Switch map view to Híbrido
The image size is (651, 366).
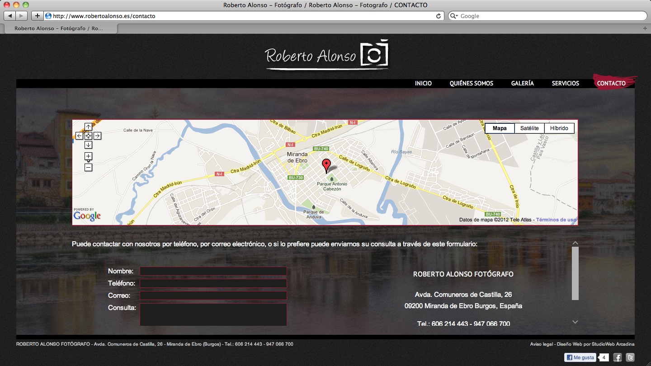click(559, 128)
